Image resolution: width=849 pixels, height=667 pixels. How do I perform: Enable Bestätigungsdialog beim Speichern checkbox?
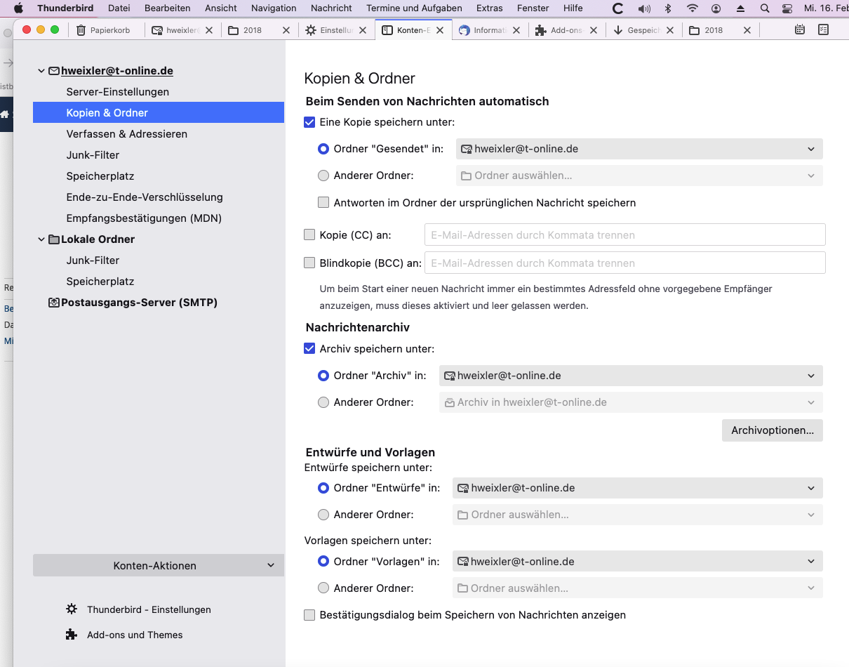coord(309,615)
